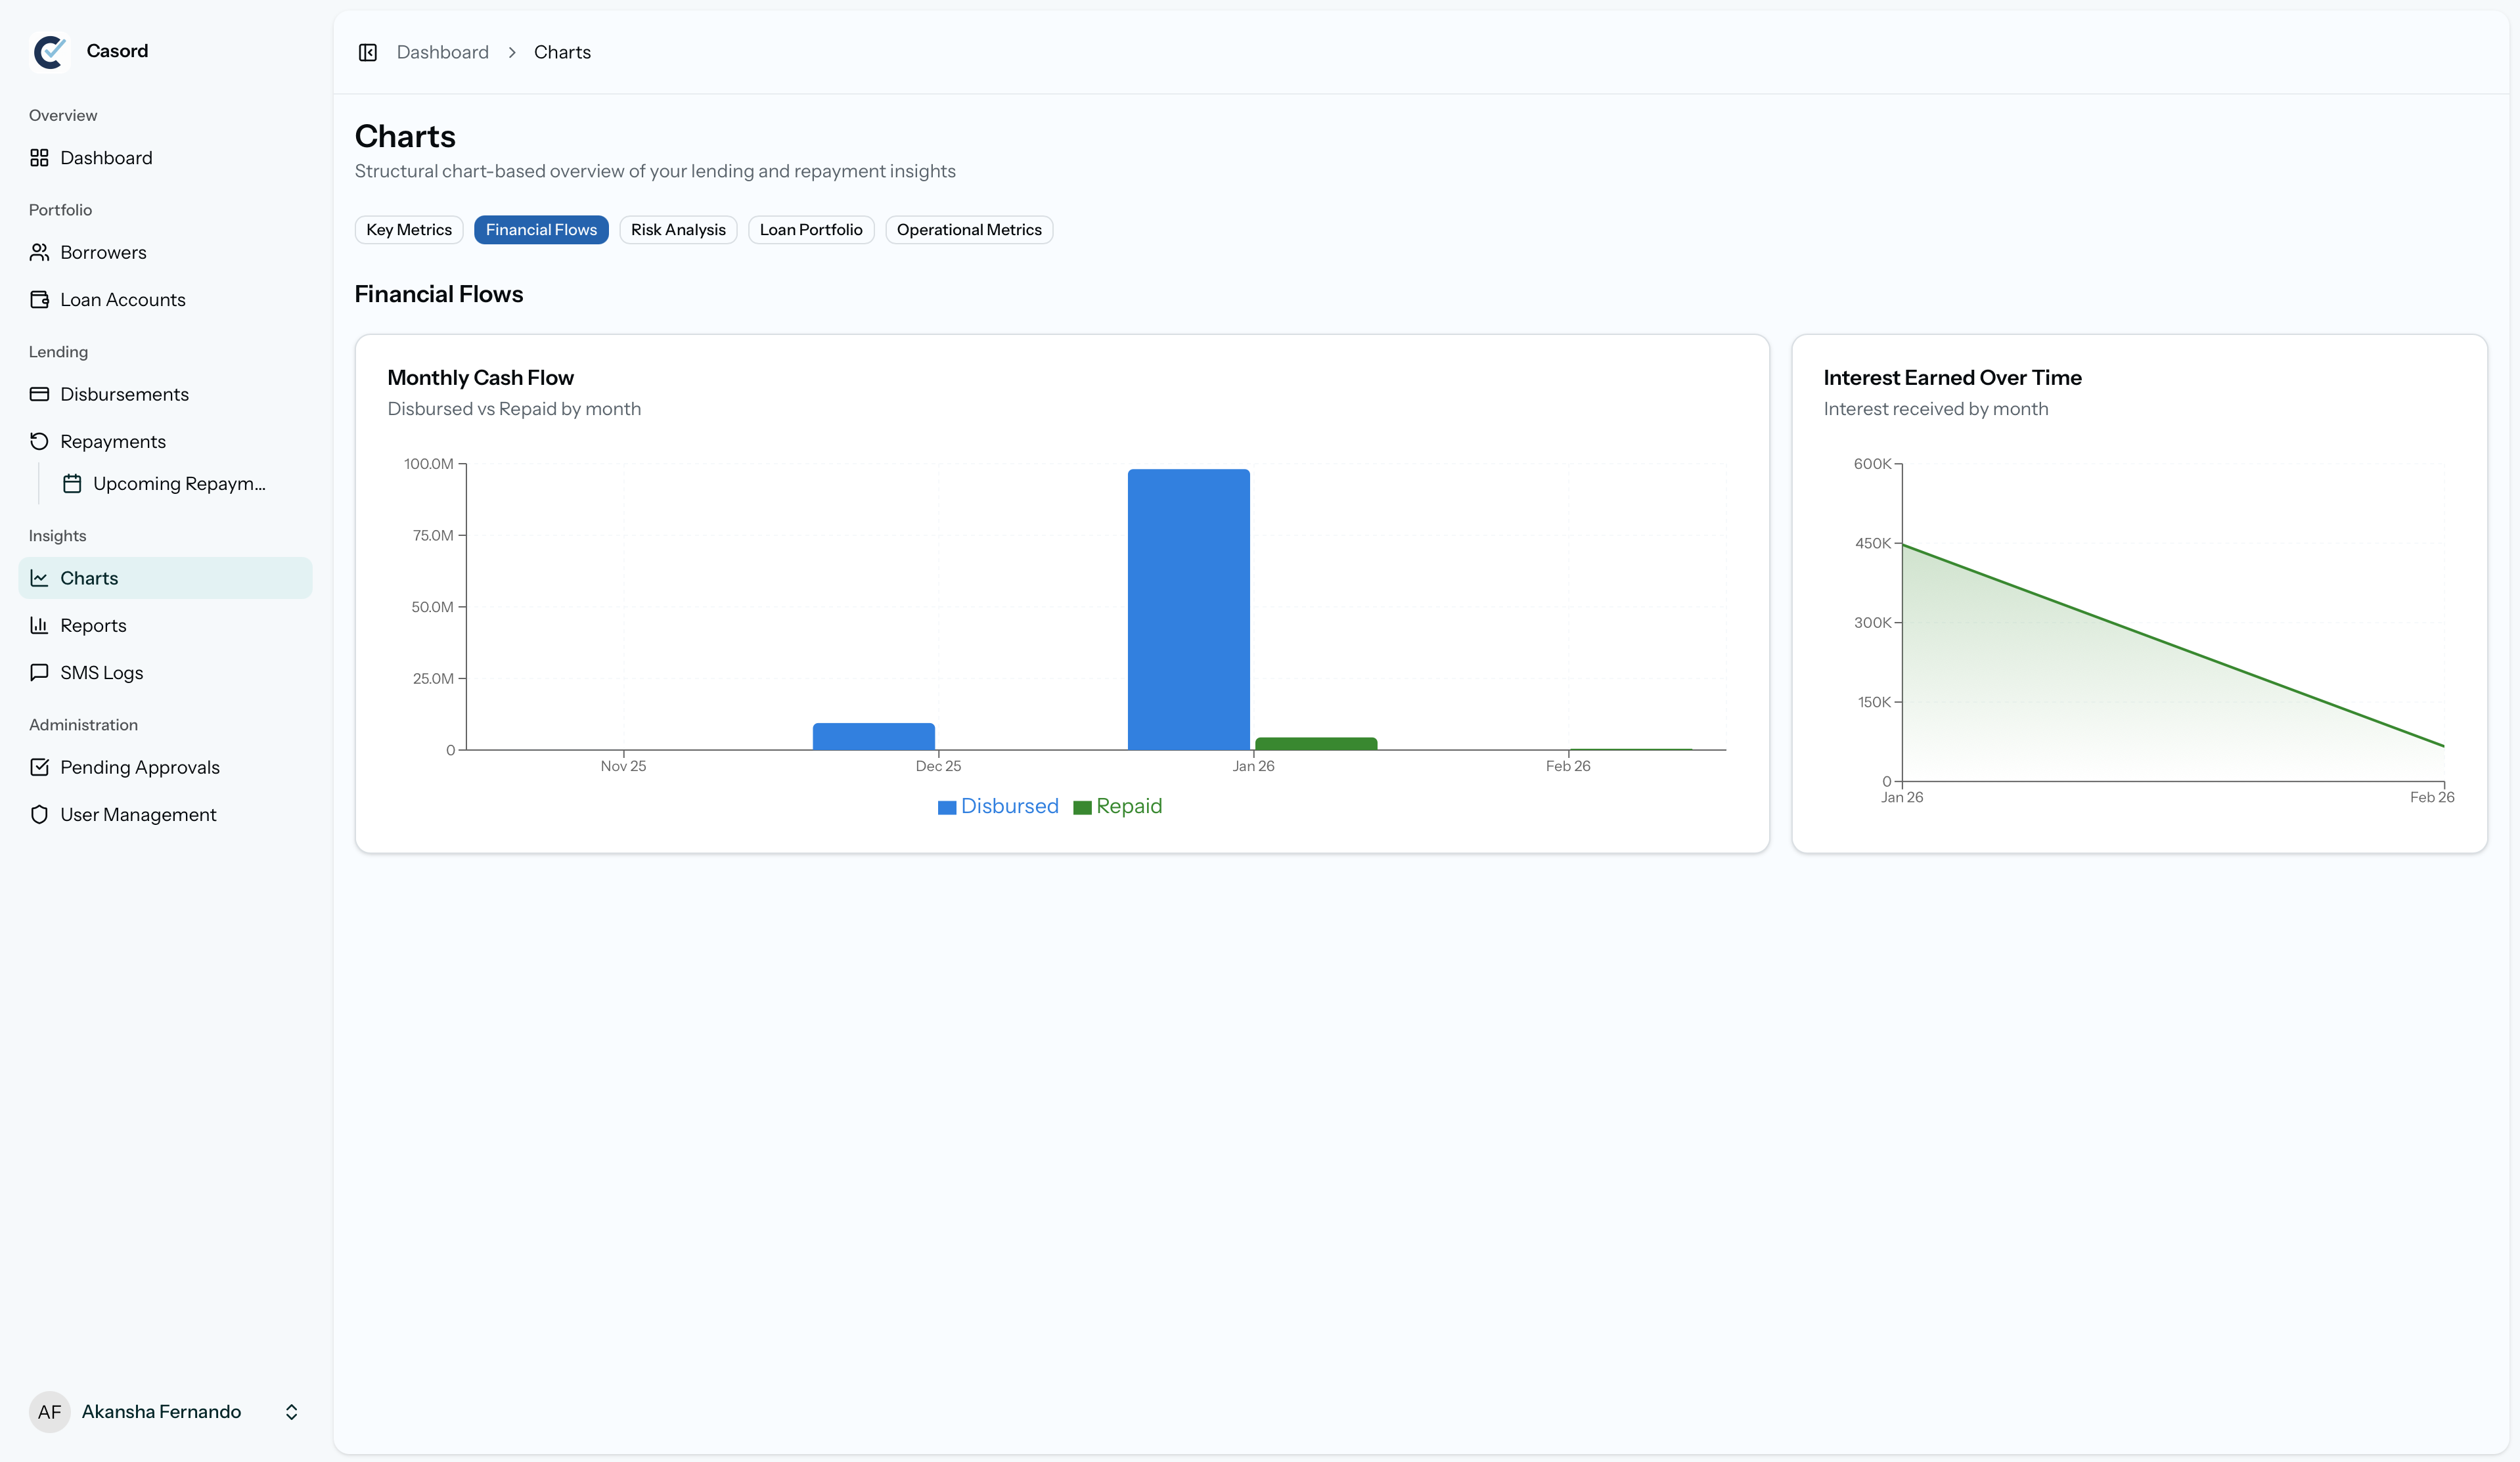
Task: Click the sidebar collapse panel icon
Action: coord(367,52)
